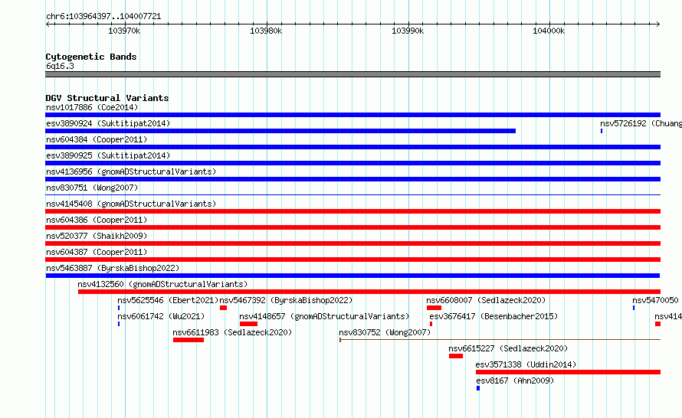Image resolution: width=682 pixels, height=418 pixels.
Task: Click the red bar under esv3571338
Action: coord(568,372)
